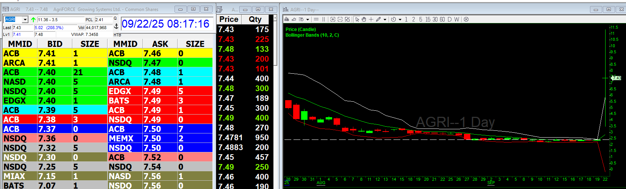Switch chart to 15 minute timeframe
The image size is (626, 189).
428,19
